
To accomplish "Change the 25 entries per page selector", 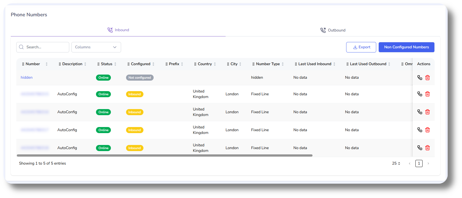I will coord(396,163).
